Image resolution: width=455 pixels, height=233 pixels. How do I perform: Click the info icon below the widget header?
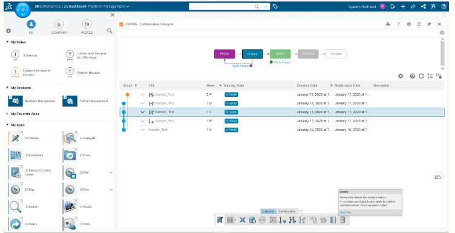[x=442, y=33]
